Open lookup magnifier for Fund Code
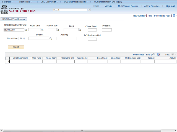Image resolution: width=177 pixels, height=132 pixels. point(58,30)
